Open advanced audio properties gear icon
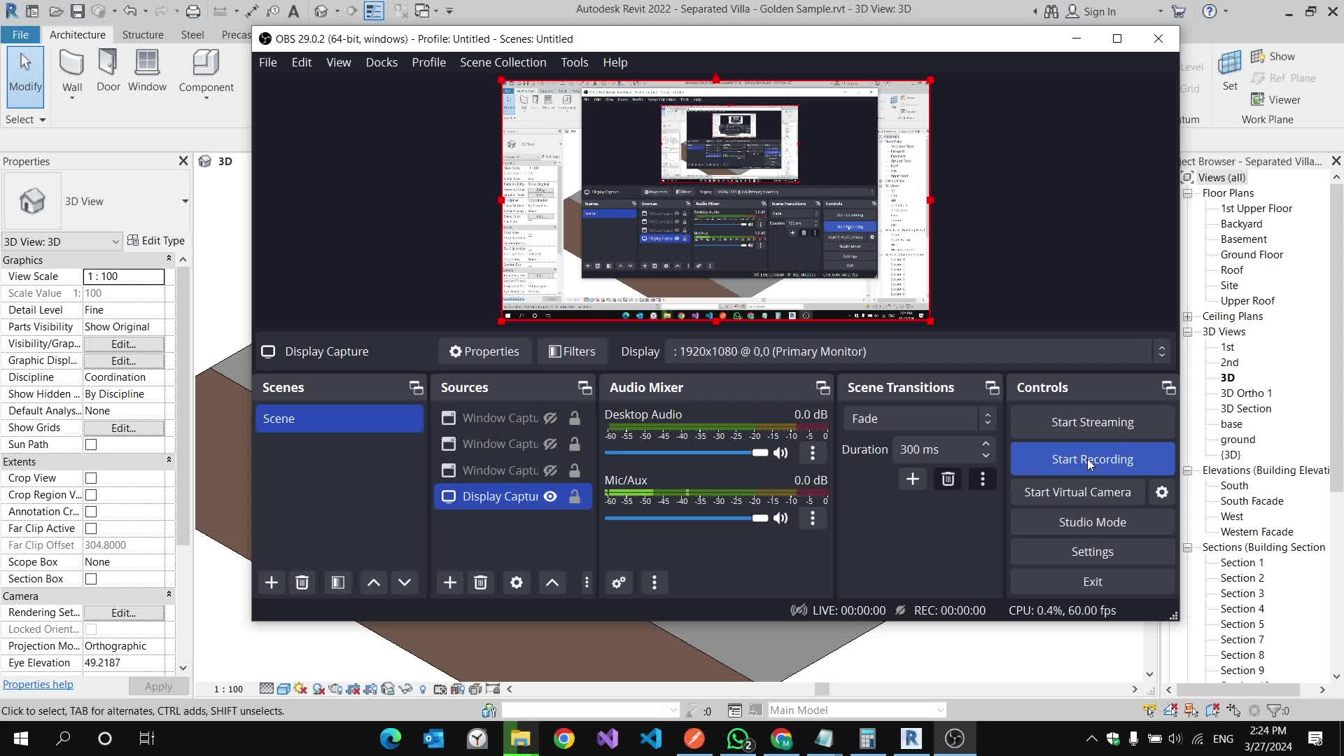Screen dimensions: 1344x756 619,582
